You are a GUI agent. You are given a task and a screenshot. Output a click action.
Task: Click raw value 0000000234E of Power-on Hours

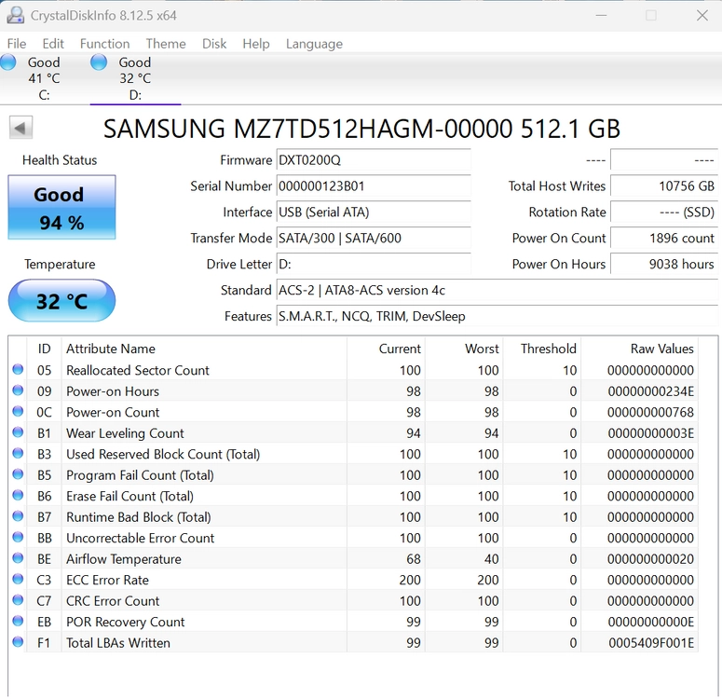pos(650,391)
